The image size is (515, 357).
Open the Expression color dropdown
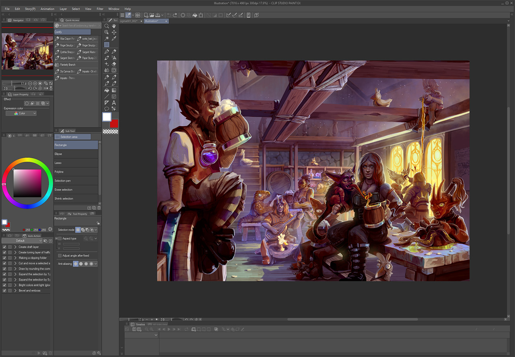21,113
